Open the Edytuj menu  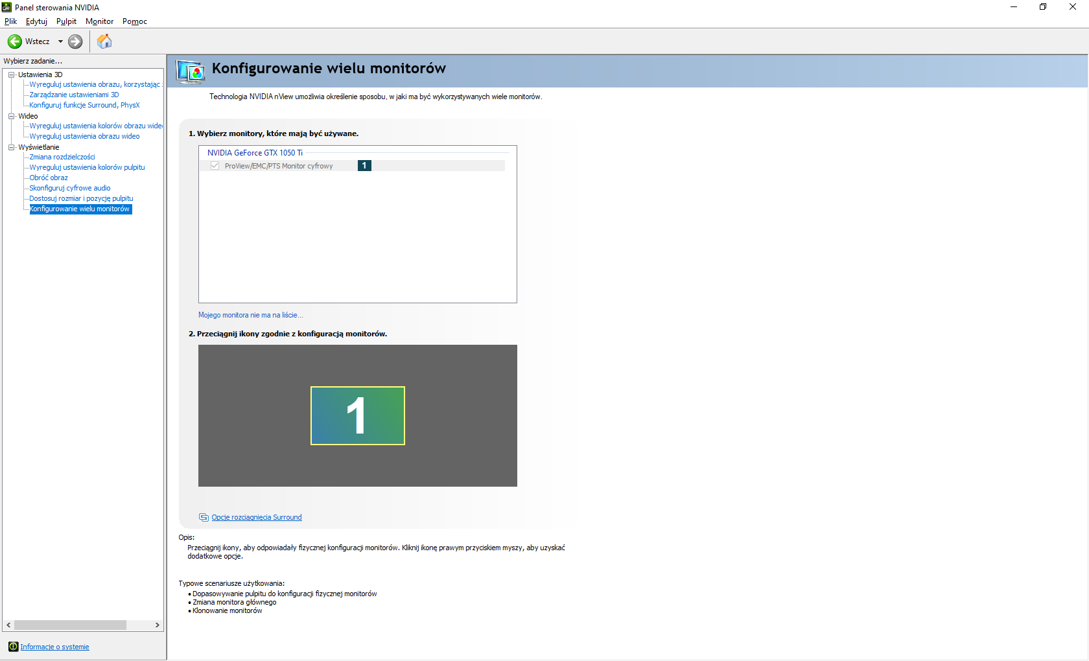[x=36, y=21]
